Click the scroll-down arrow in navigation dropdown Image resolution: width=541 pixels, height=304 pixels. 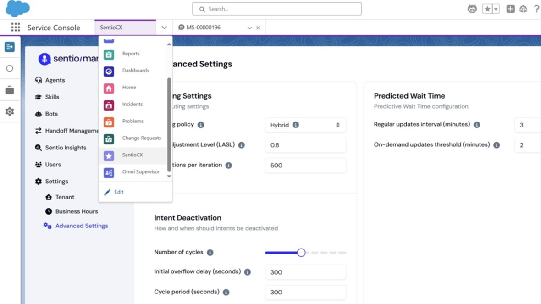[169, 177]
